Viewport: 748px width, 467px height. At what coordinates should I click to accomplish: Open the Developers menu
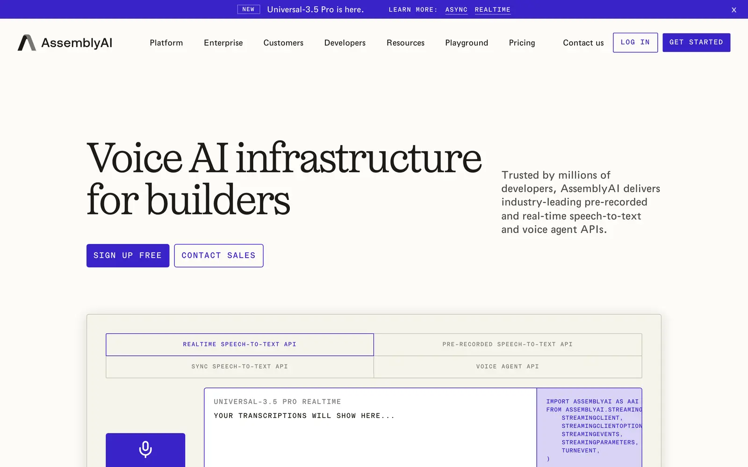[345, 42]
